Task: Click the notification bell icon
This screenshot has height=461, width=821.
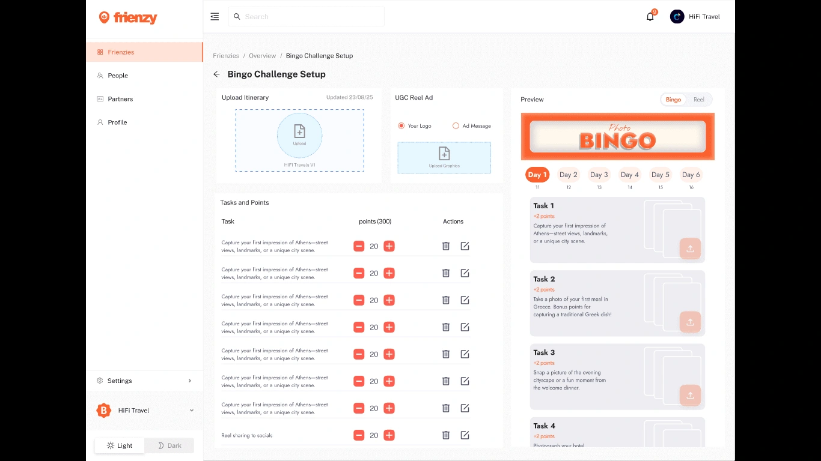Action: 650,17
